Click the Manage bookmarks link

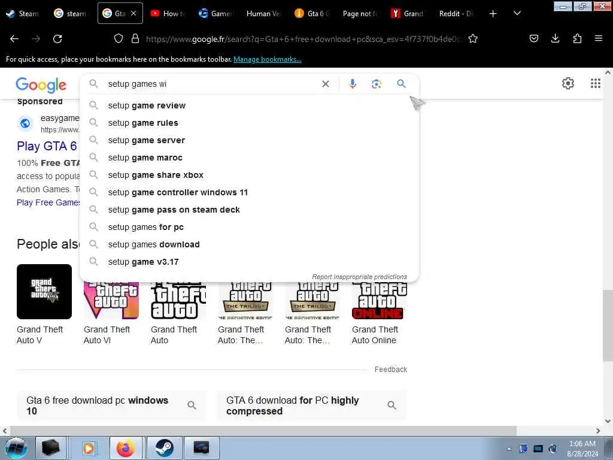(x=268, y=59)
